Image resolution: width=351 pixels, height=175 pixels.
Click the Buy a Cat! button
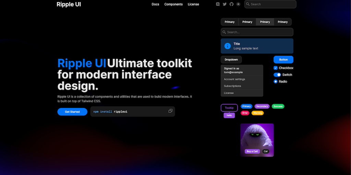click(x=252, y=151)
